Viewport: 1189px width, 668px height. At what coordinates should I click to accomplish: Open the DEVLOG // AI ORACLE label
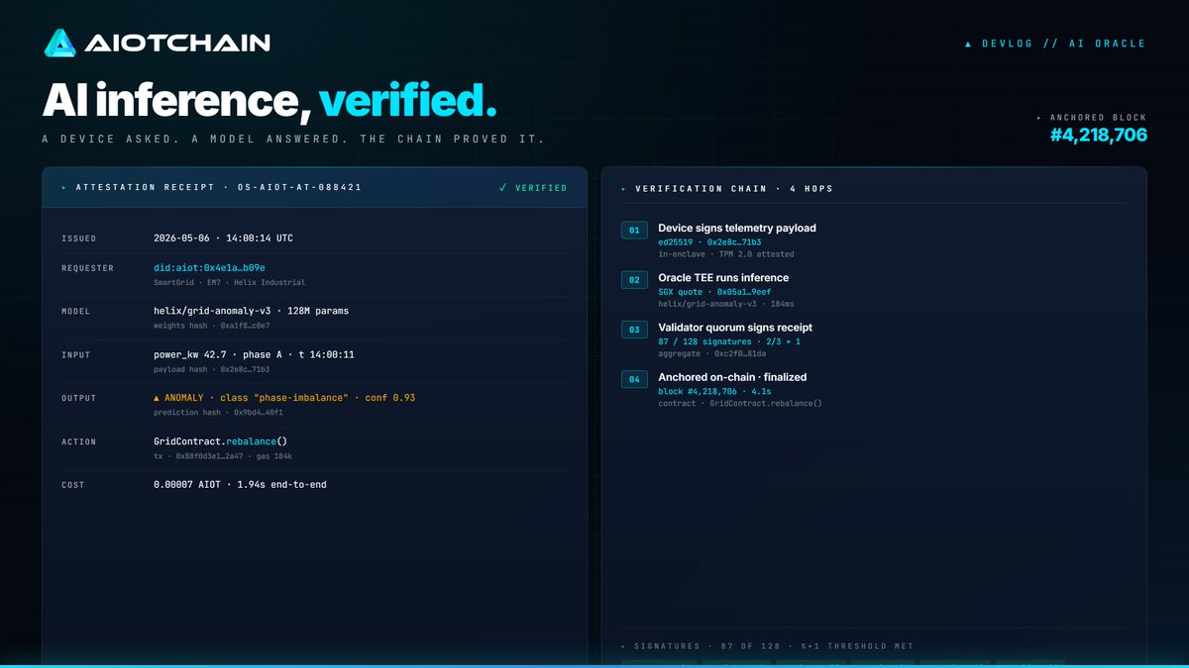tap(1055, 44)
